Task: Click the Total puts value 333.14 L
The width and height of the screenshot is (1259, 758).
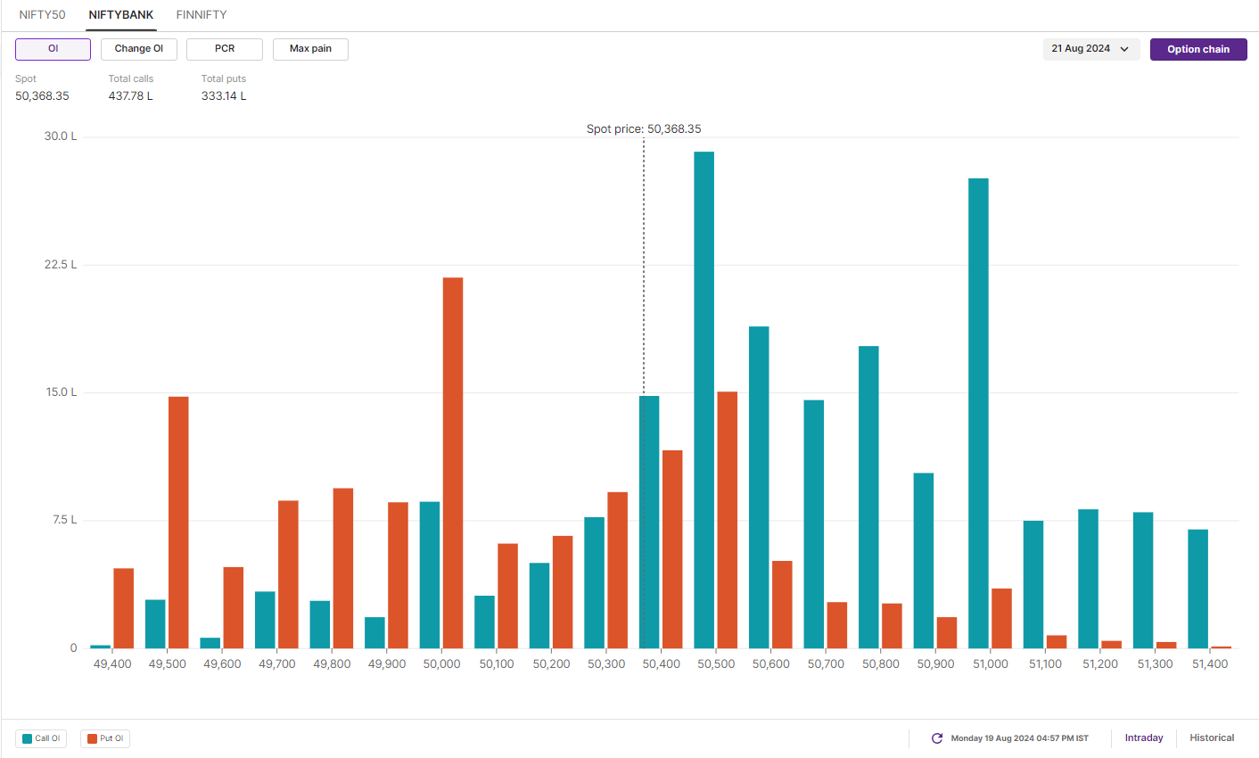Action: 224,96
